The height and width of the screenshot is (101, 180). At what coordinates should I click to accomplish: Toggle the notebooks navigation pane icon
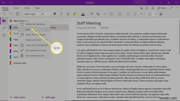4,21
